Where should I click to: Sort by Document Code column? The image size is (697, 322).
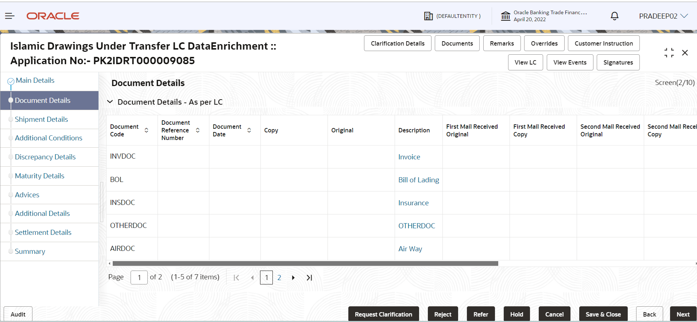[146, 130]
